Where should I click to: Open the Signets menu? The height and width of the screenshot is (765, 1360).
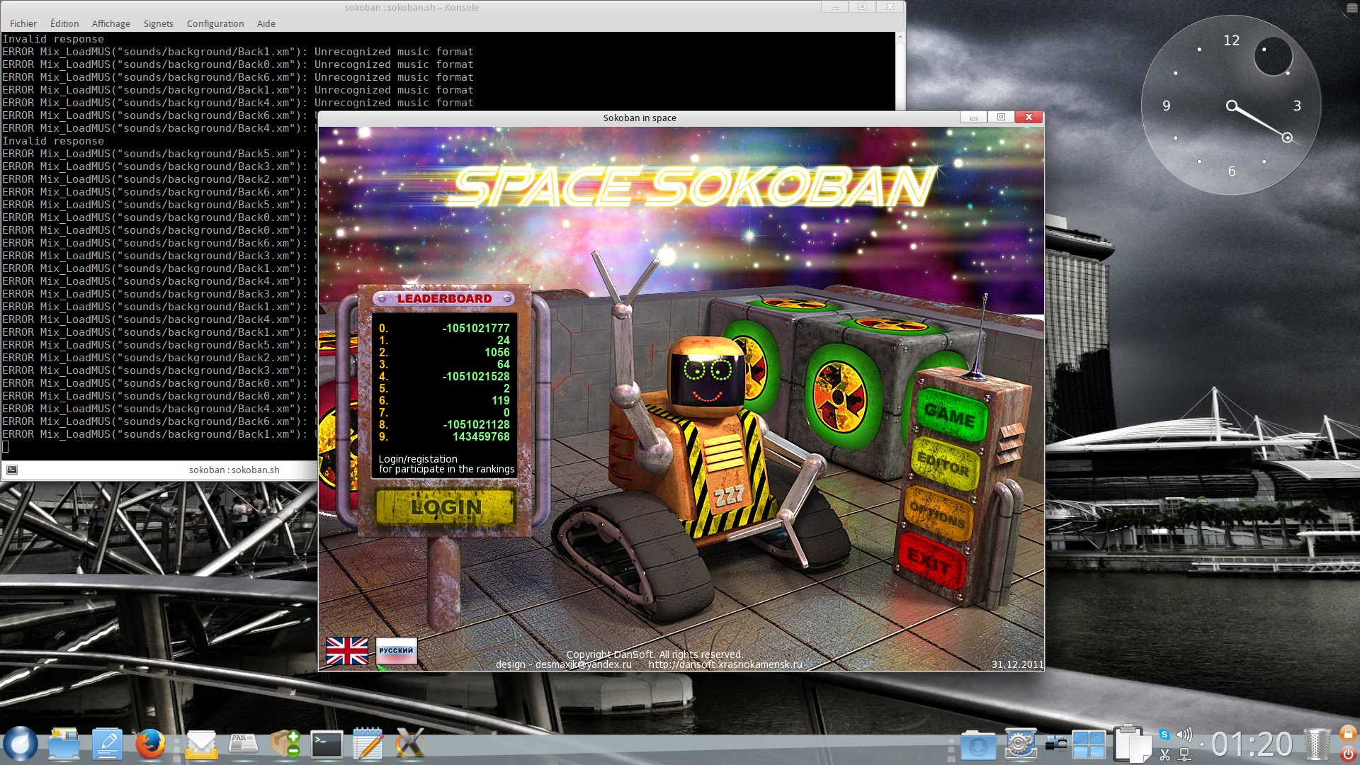point(158,23)
